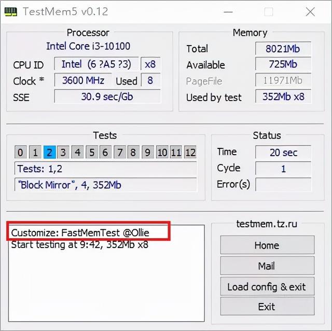Open the Home page button
Screen dimensions: 332x331
click(267, 245)
